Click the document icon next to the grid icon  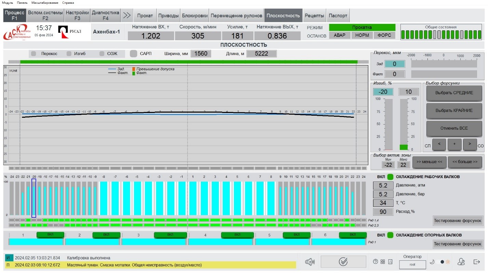(x=390, y=262)
